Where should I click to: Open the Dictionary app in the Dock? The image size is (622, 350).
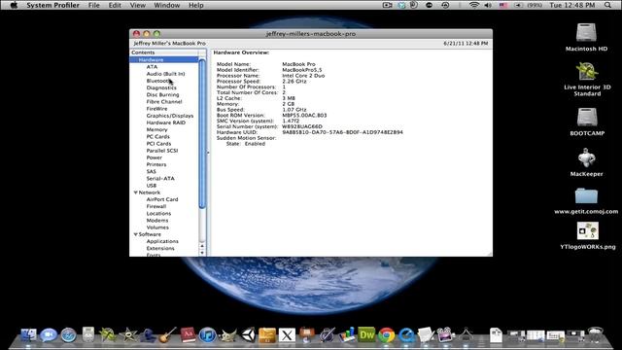pos(188,334)
